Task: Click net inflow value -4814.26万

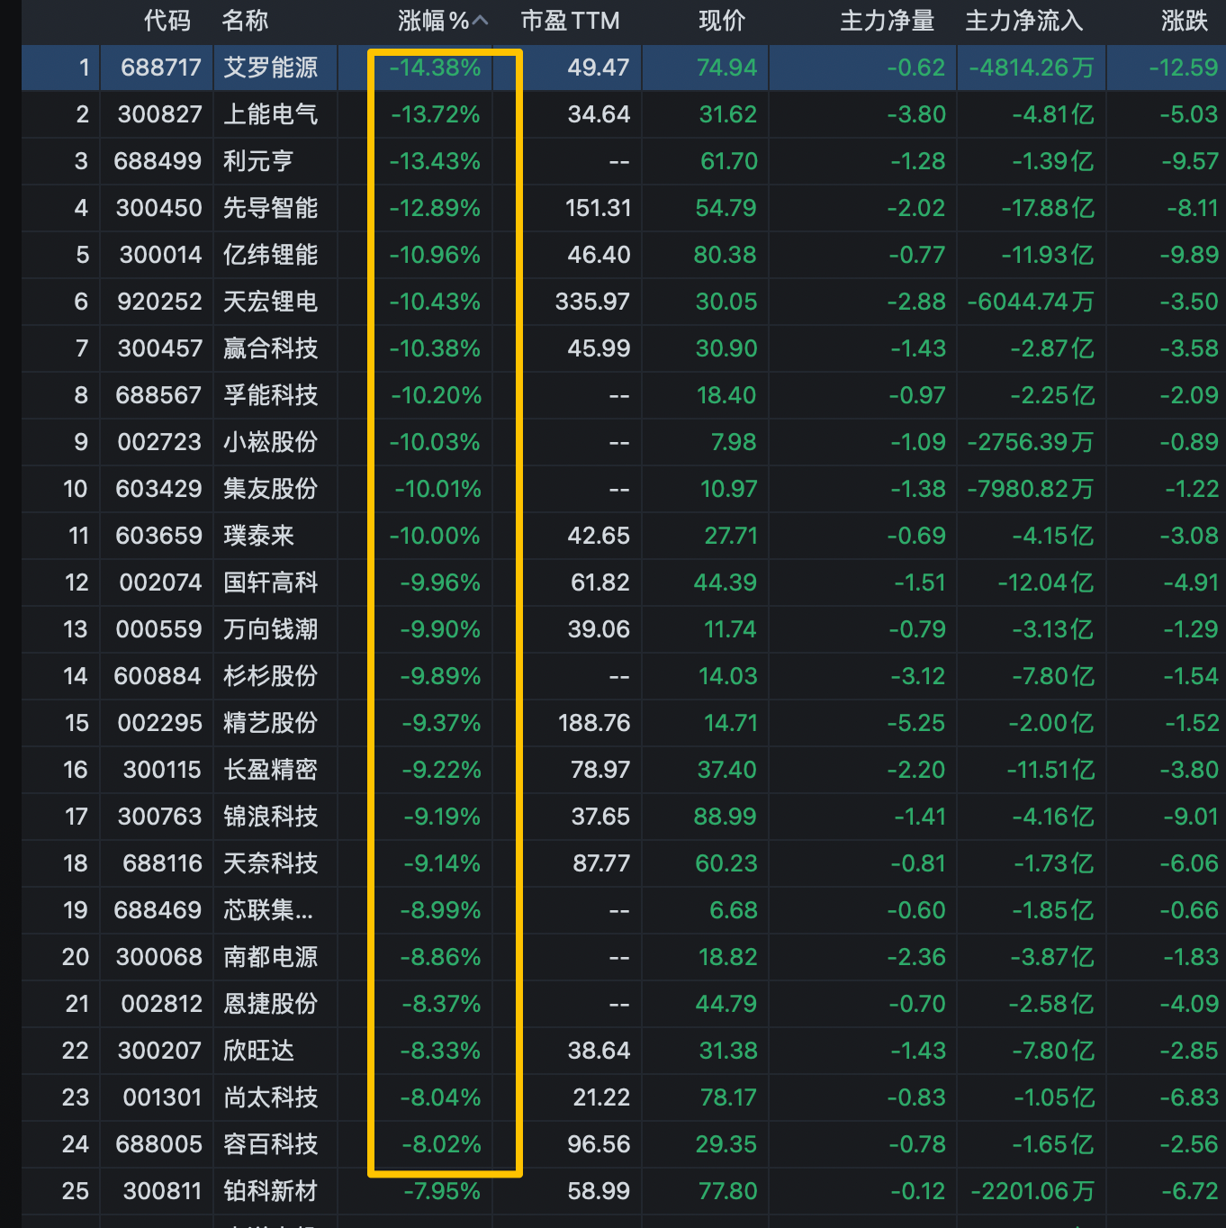Action: tap(1032, 68)
